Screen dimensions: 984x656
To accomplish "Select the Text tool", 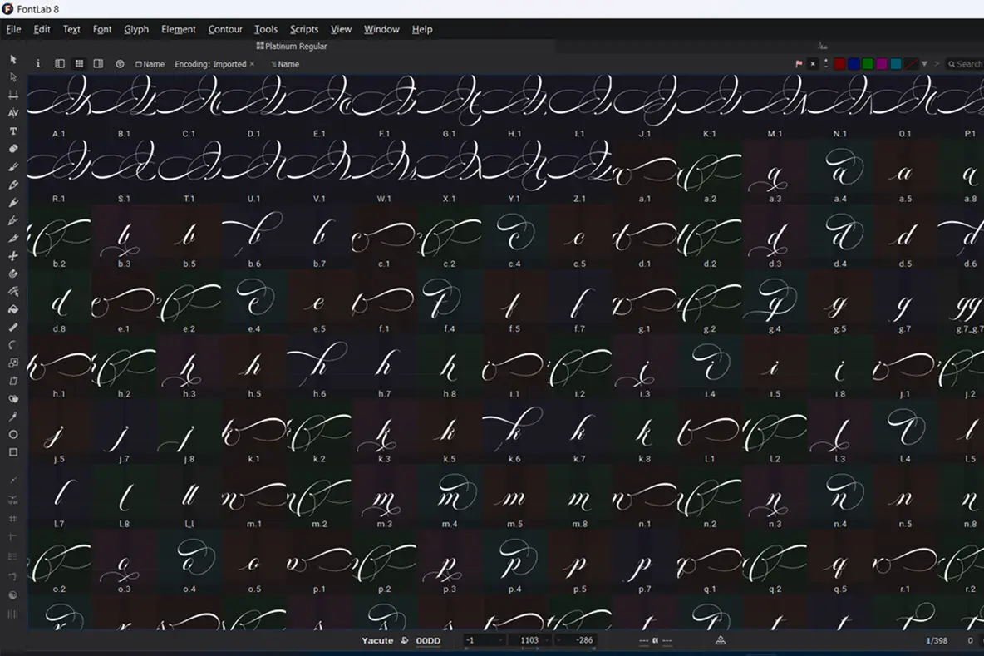I will (12, 131).
